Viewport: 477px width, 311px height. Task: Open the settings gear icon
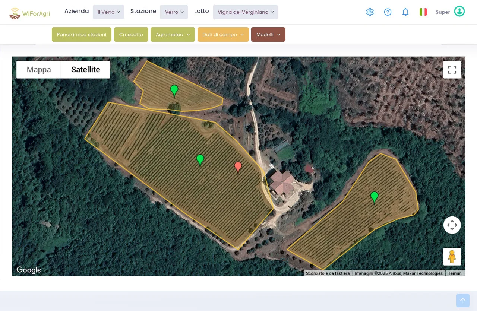[x=370, y=12]
